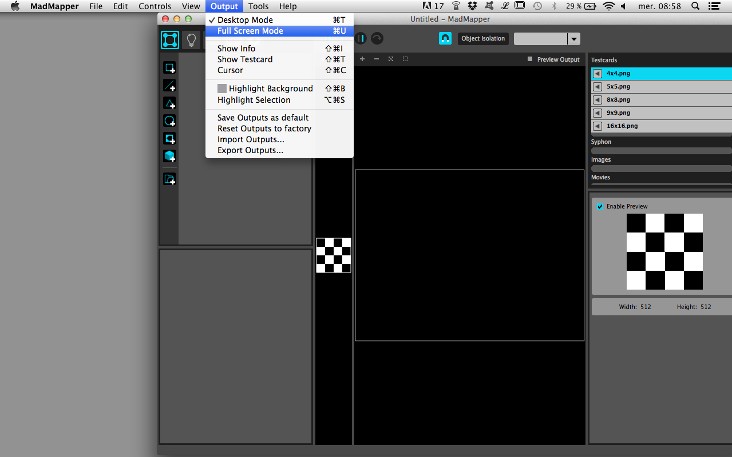Add a new circle surface
The width and height of the screenshot is (732, 457).
(x=169, y=121)
